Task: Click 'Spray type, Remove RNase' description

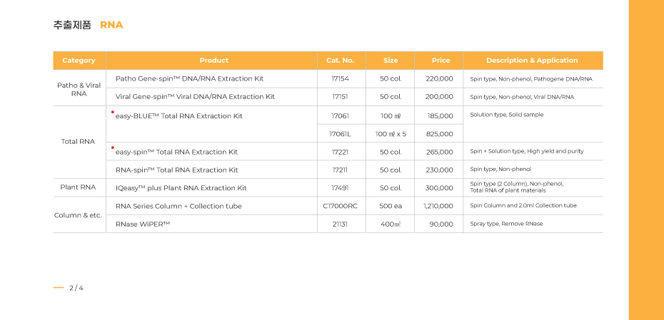Action: click(x=506, y=224)
